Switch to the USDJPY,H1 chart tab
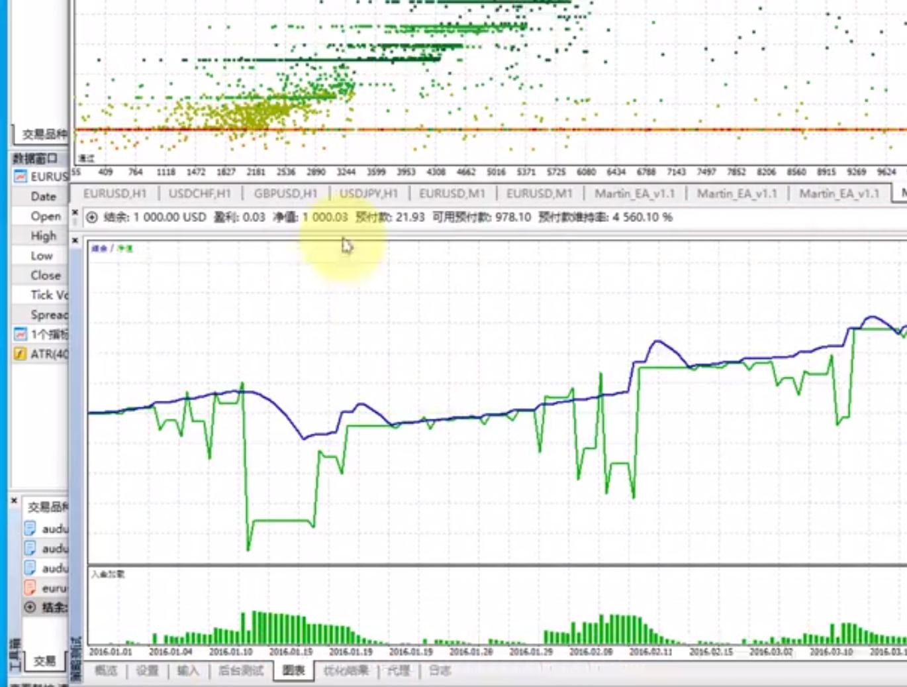 369,193
